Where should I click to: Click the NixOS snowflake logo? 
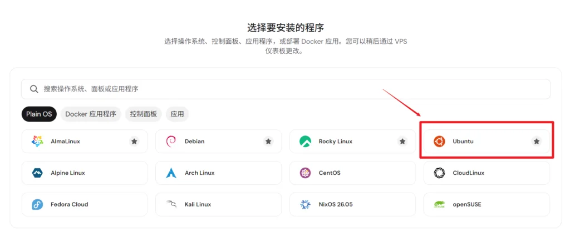pos(306,204)
